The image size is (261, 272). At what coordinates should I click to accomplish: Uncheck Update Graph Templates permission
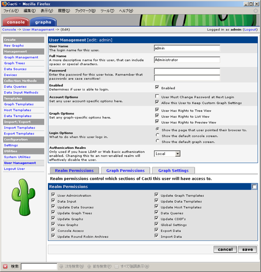click(x=156, y=194)
